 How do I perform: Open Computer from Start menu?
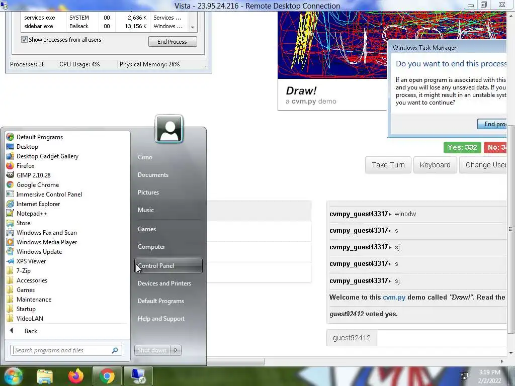click(151, 246)
